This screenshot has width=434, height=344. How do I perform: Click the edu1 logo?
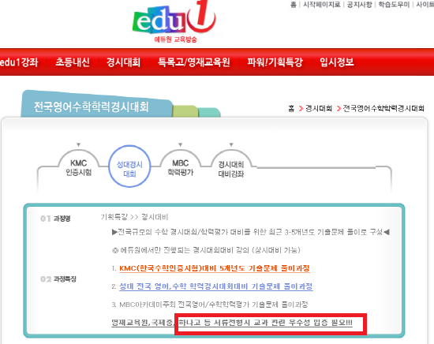(x=174, y=21)
